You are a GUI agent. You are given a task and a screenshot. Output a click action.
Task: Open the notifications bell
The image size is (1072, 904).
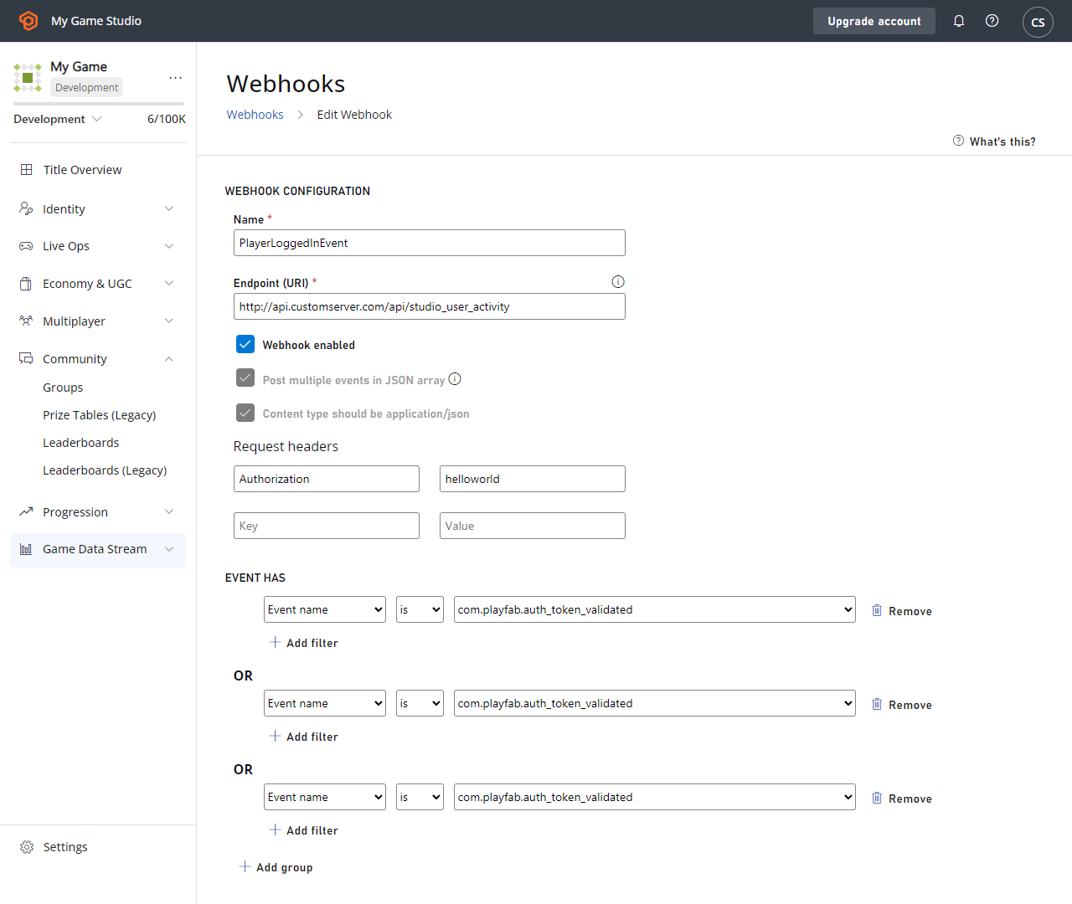[x=959, y=21]
